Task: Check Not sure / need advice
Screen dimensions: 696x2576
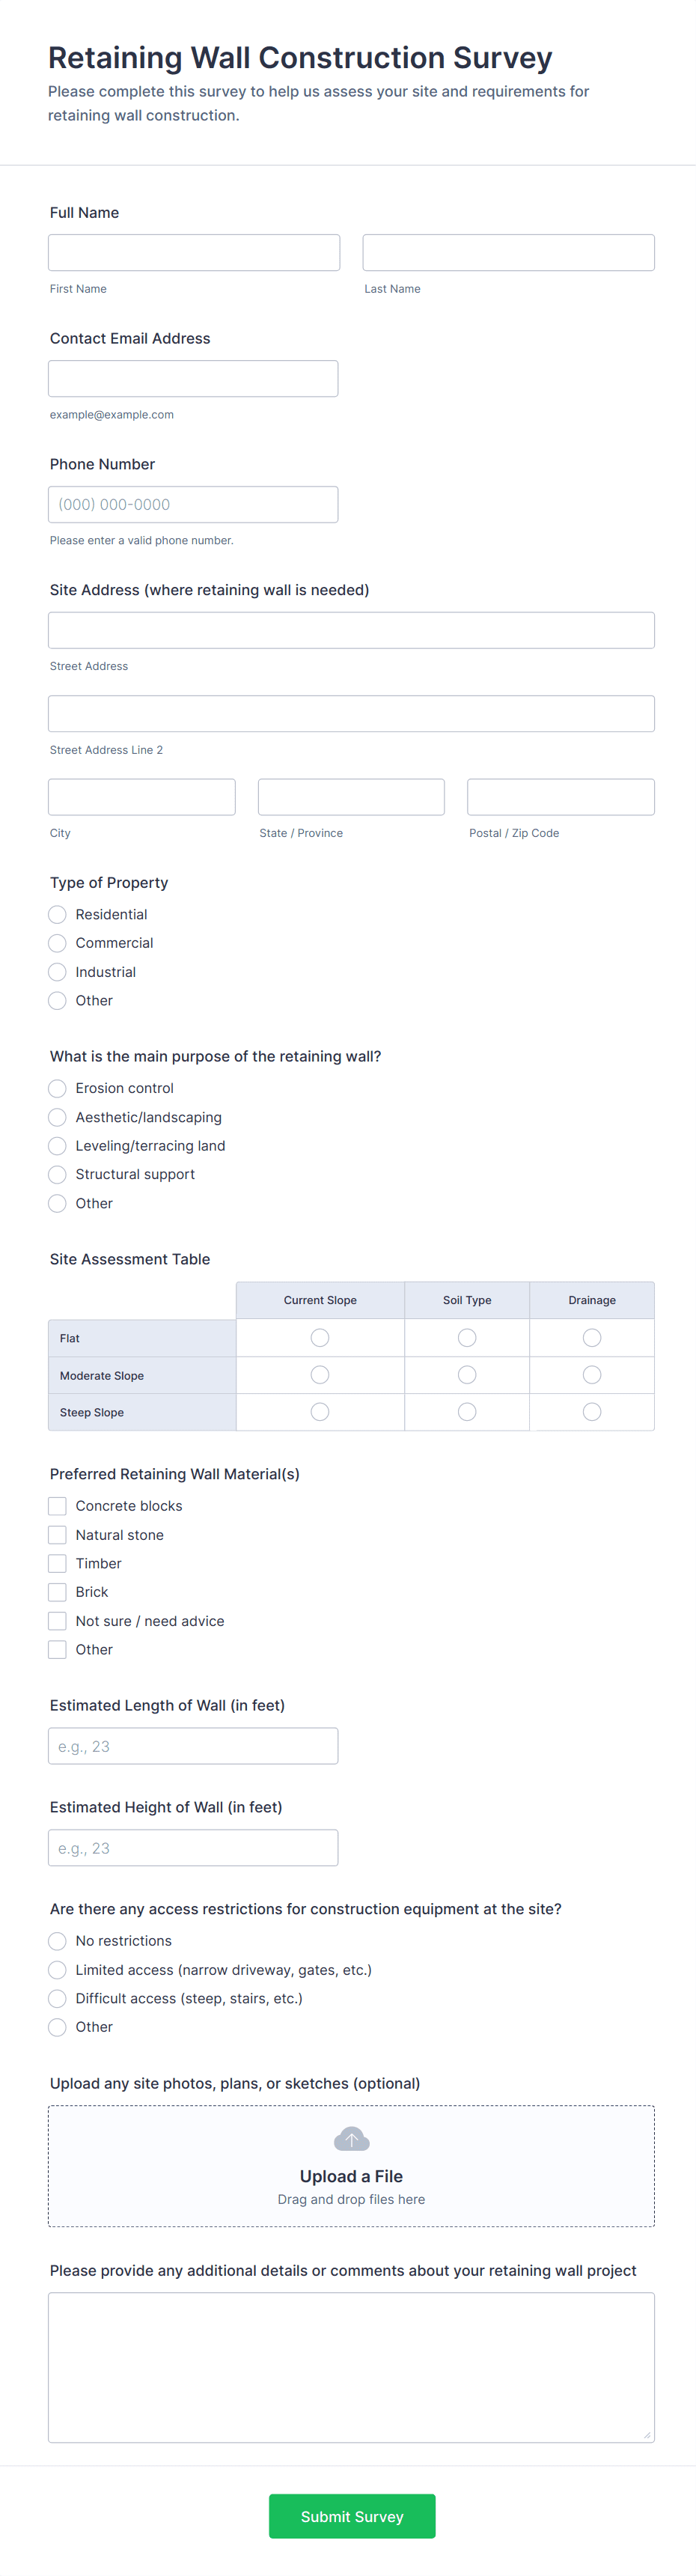Action: (58, 1621)
